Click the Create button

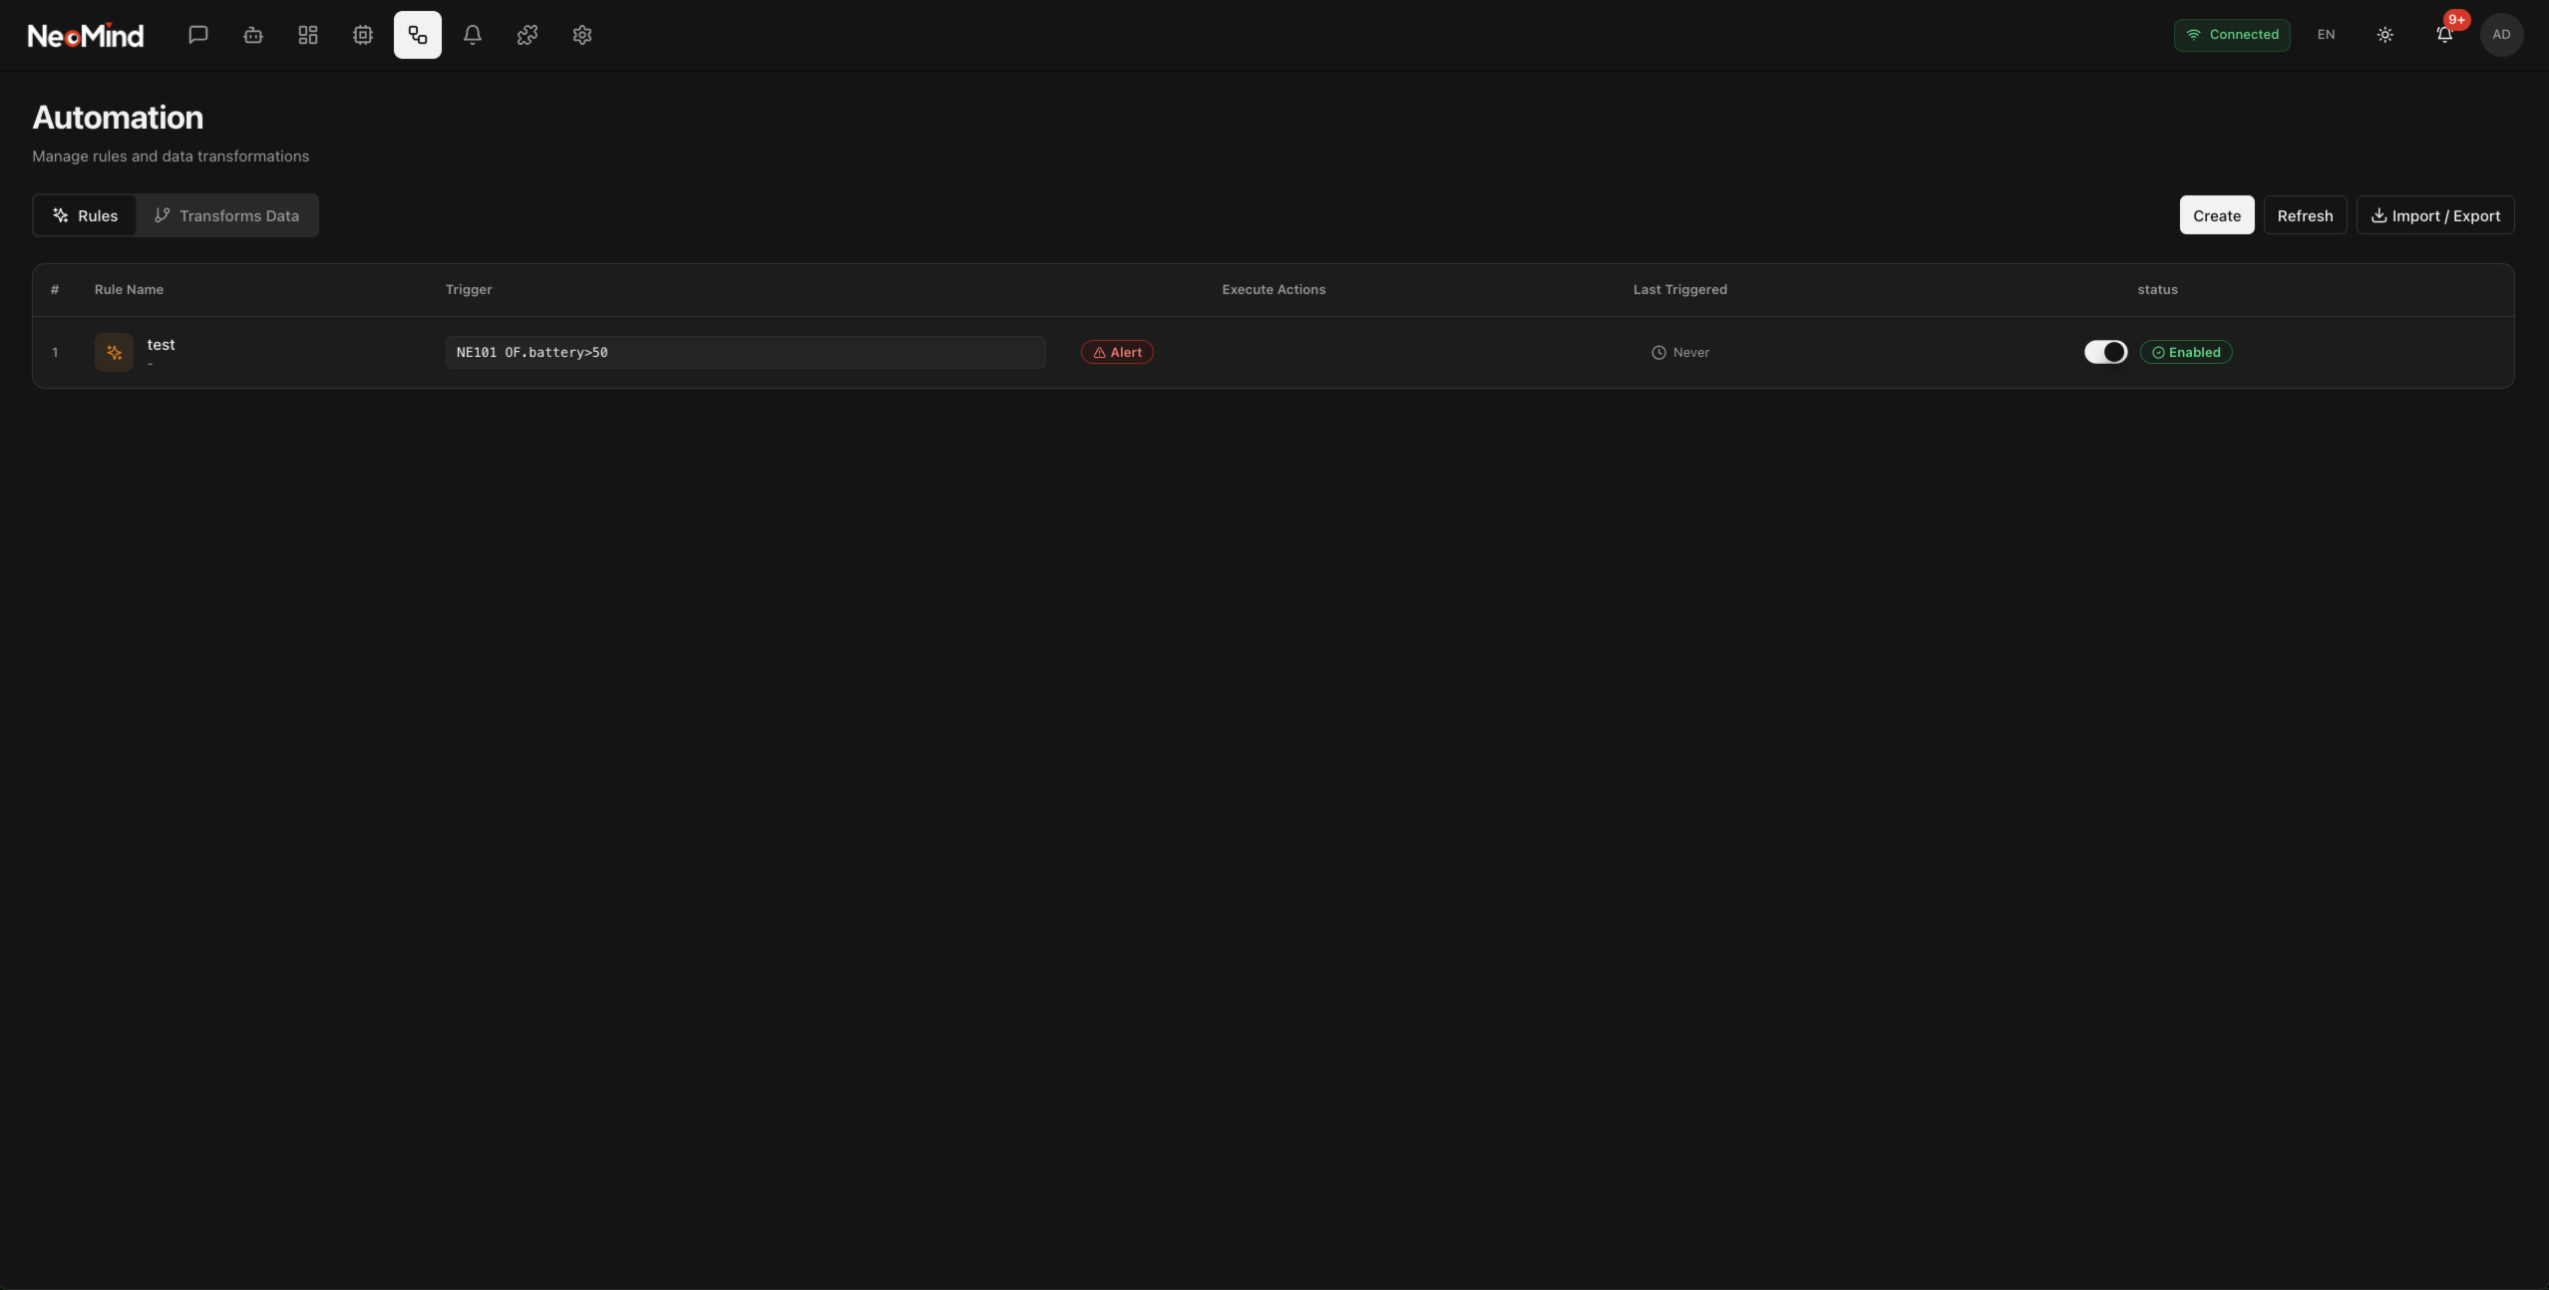tap(2216, 215)
